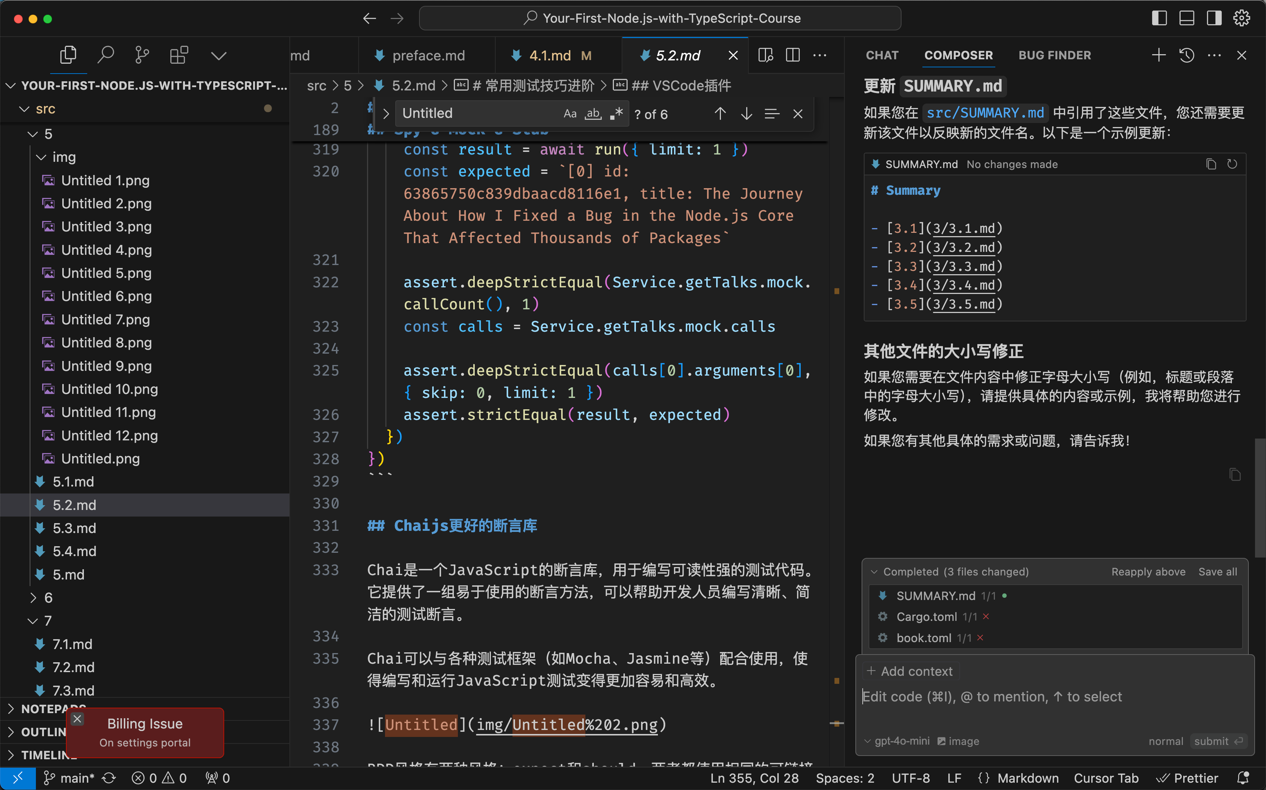The image size is (1266, 790).
Task: Collapse the Completed files changed list
Action: click(874, 571)
